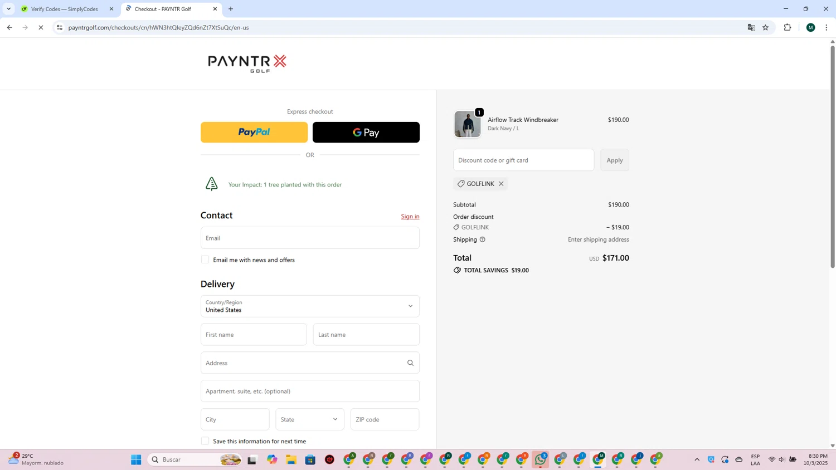Click the Shipping help question icon
The width and height of the screenshot is (836, 470).
483,239
